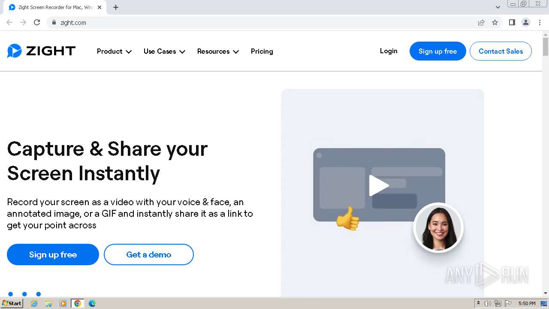The height and width of the screenshot is (309, 549).
Task: Click scrollbar up arrow
Action: point(546,34)
